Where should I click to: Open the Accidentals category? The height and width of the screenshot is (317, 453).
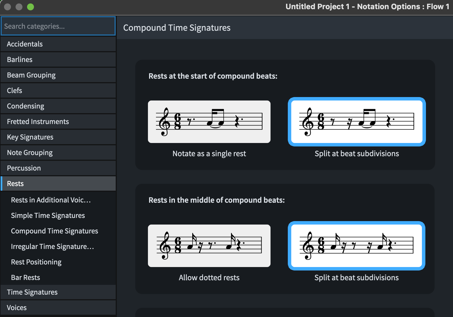click(58, 44)
